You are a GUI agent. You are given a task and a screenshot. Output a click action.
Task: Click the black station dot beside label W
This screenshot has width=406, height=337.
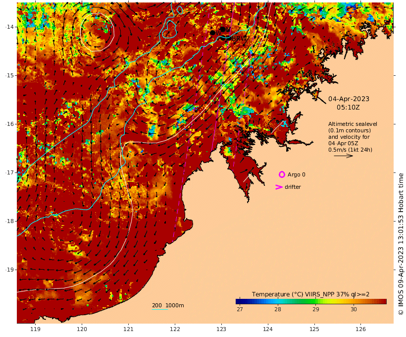(x=212, y=33)
